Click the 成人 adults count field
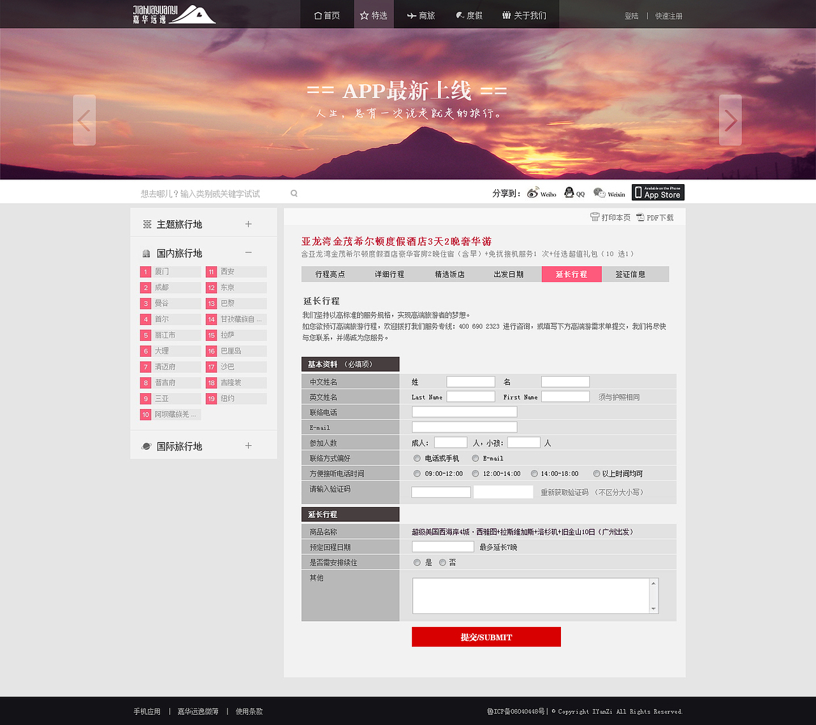The image size is (816, 725). [x=451, y=442]
